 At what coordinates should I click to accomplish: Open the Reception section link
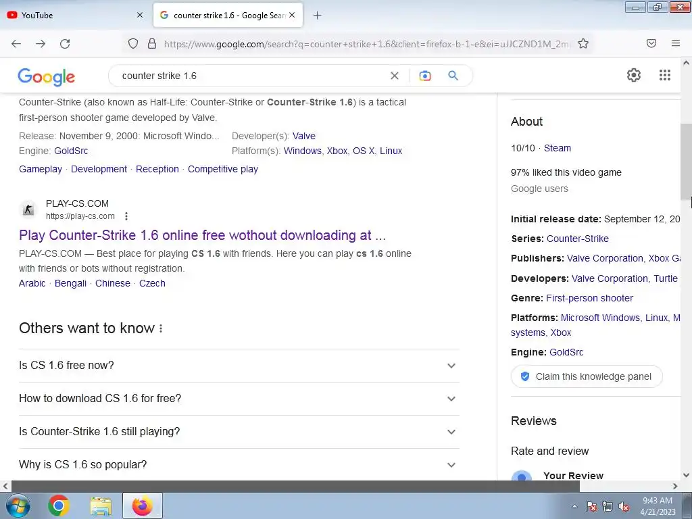[157, 169]
